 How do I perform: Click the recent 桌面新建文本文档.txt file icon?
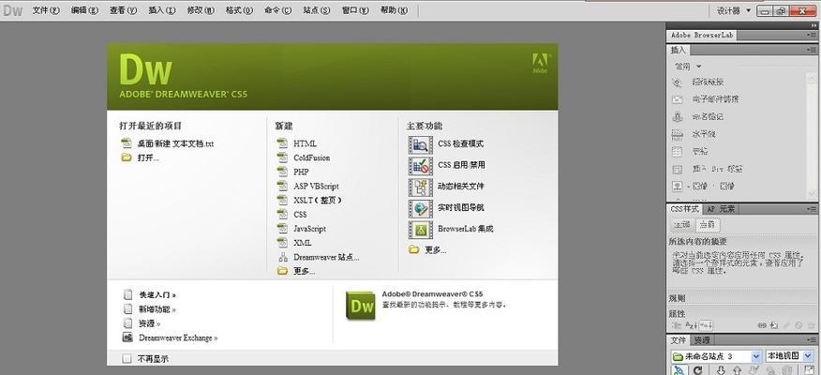click(127, 143)
